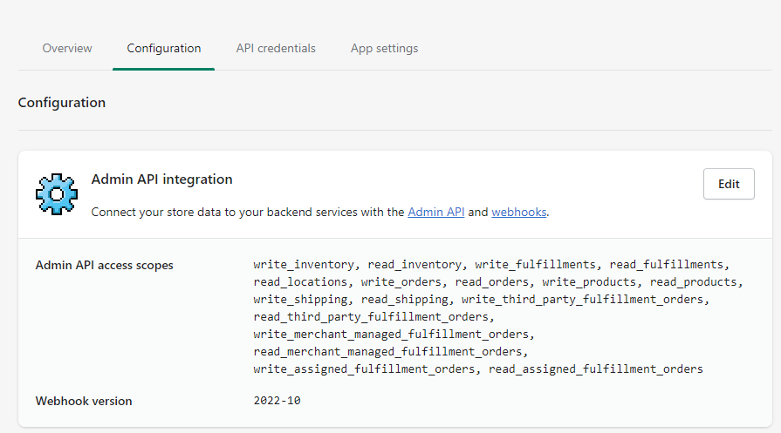Viewport: 781px width, 433px height.
Task: Open the Admin API link
Action: tap(435, 212)
